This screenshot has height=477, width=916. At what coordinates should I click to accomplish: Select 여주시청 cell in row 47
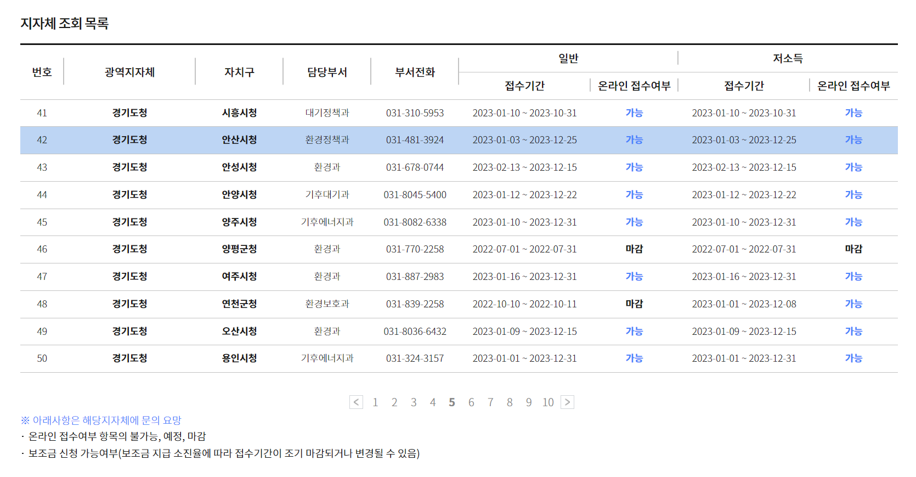[239, 277]
